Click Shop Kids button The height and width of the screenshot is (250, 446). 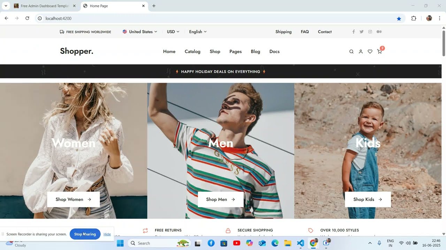point(368,200)
